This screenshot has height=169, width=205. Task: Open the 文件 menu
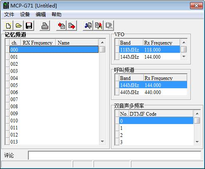coord(9,15)
